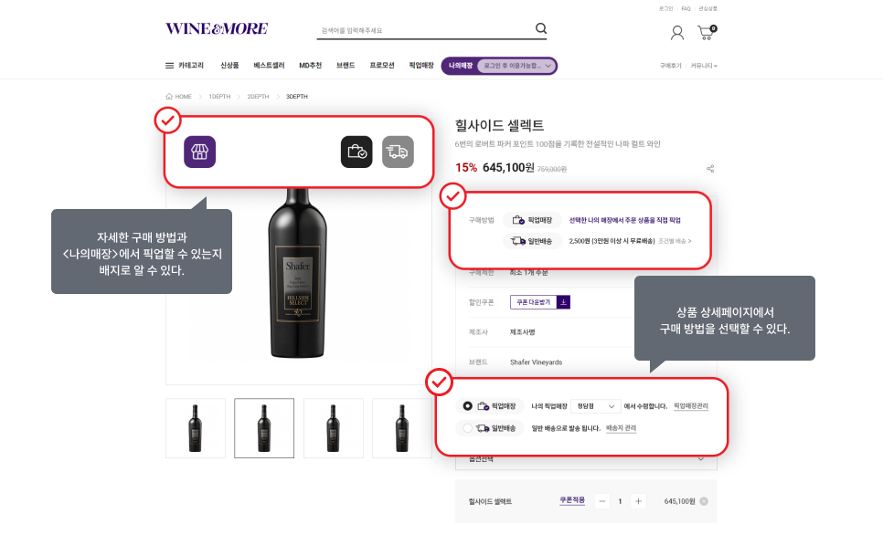Click the product title 힐사이드 셀렉트

[499, 125]
